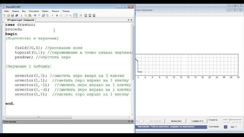Click the Скорость speed slider handle
The width and height of the screenshot is (244, 137).
pos(230,119)
